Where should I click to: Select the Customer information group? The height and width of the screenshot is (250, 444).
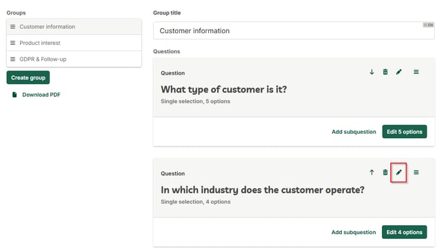74,27
